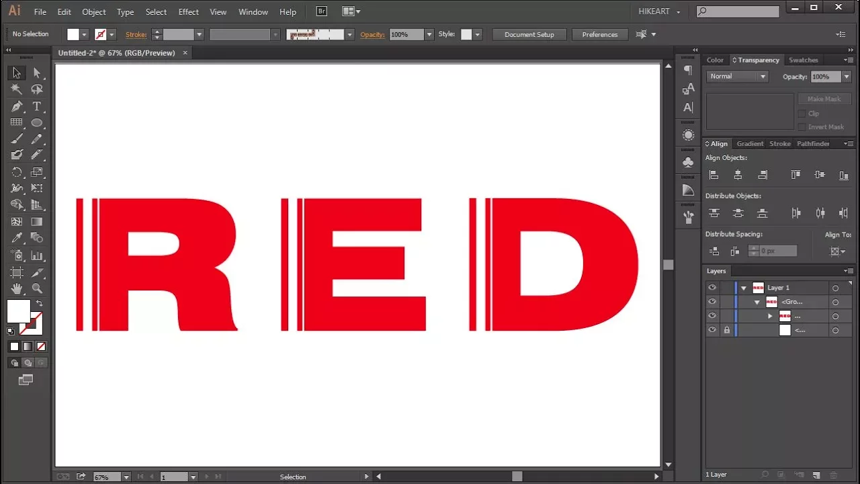Click the orange Opacity link
The height and width of the screenshot is (484, 860).
coord(372,34)
